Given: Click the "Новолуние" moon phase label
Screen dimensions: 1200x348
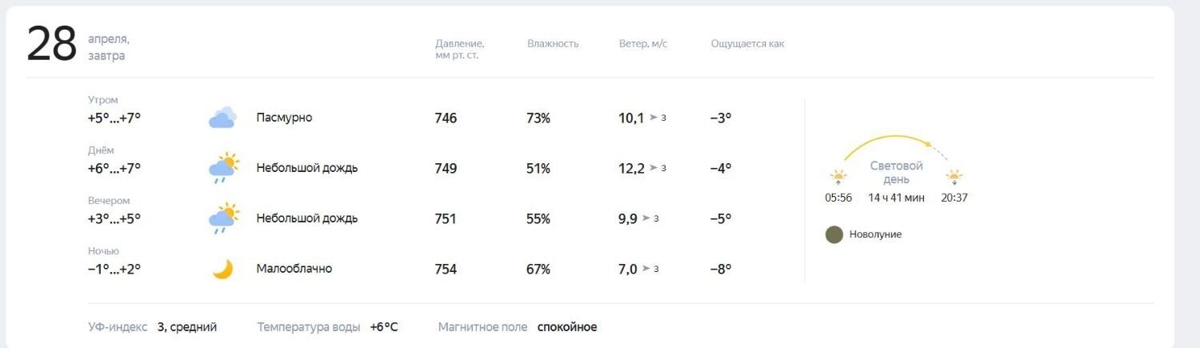Looking at the screenshot, I should [875, 234].
